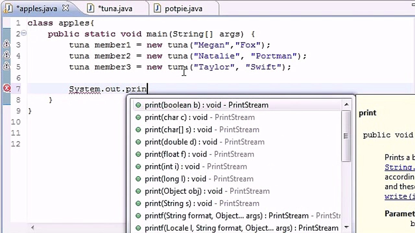Select print(String s) suggestion
Screen dimensions: 415x233
[x=237, y=204]
